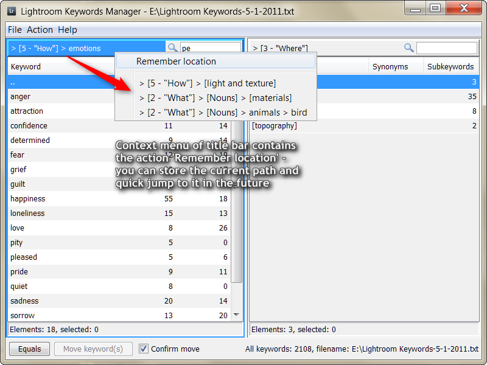Viewport: 487px width, 365px height.
Task: Select the 'pity' keyword row
Action: [119, 242]
